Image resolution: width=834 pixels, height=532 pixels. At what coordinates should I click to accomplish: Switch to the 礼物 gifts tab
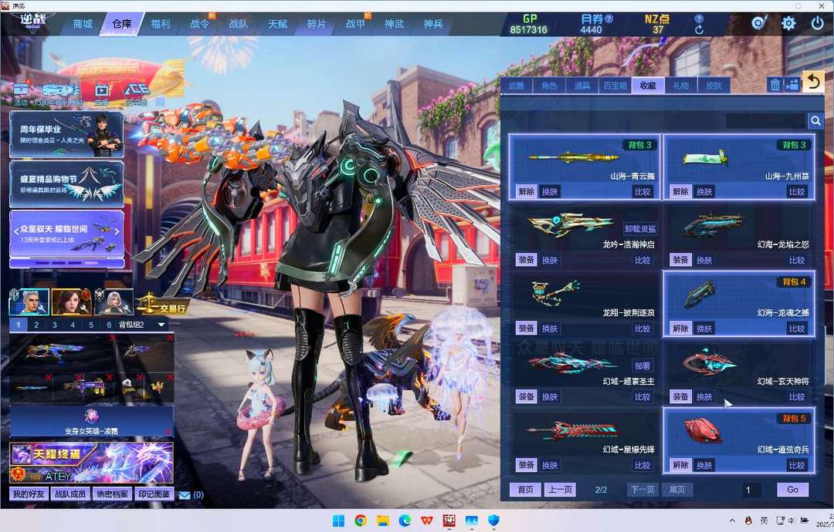pos(681,86)
